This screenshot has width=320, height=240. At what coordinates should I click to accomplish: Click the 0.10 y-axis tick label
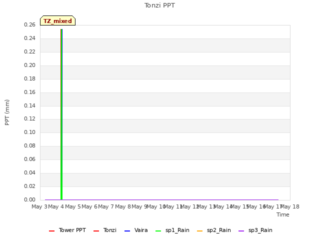(x=29, y=132)
